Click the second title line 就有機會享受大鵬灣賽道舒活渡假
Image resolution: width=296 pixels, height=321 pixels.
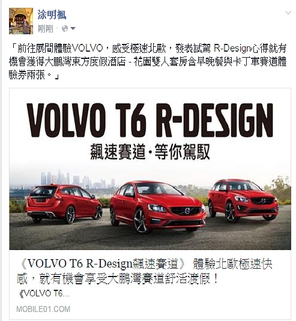click(118, 279)
